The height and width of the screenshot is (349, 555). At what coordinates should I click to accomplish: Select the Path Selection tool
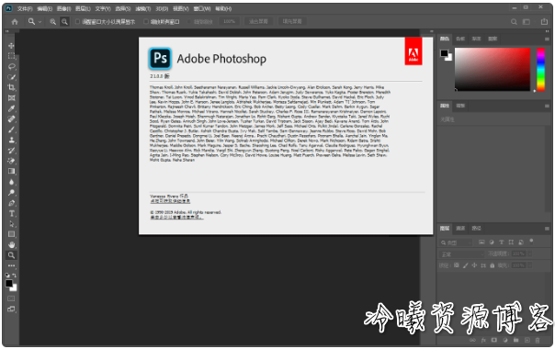pos(11,224)
